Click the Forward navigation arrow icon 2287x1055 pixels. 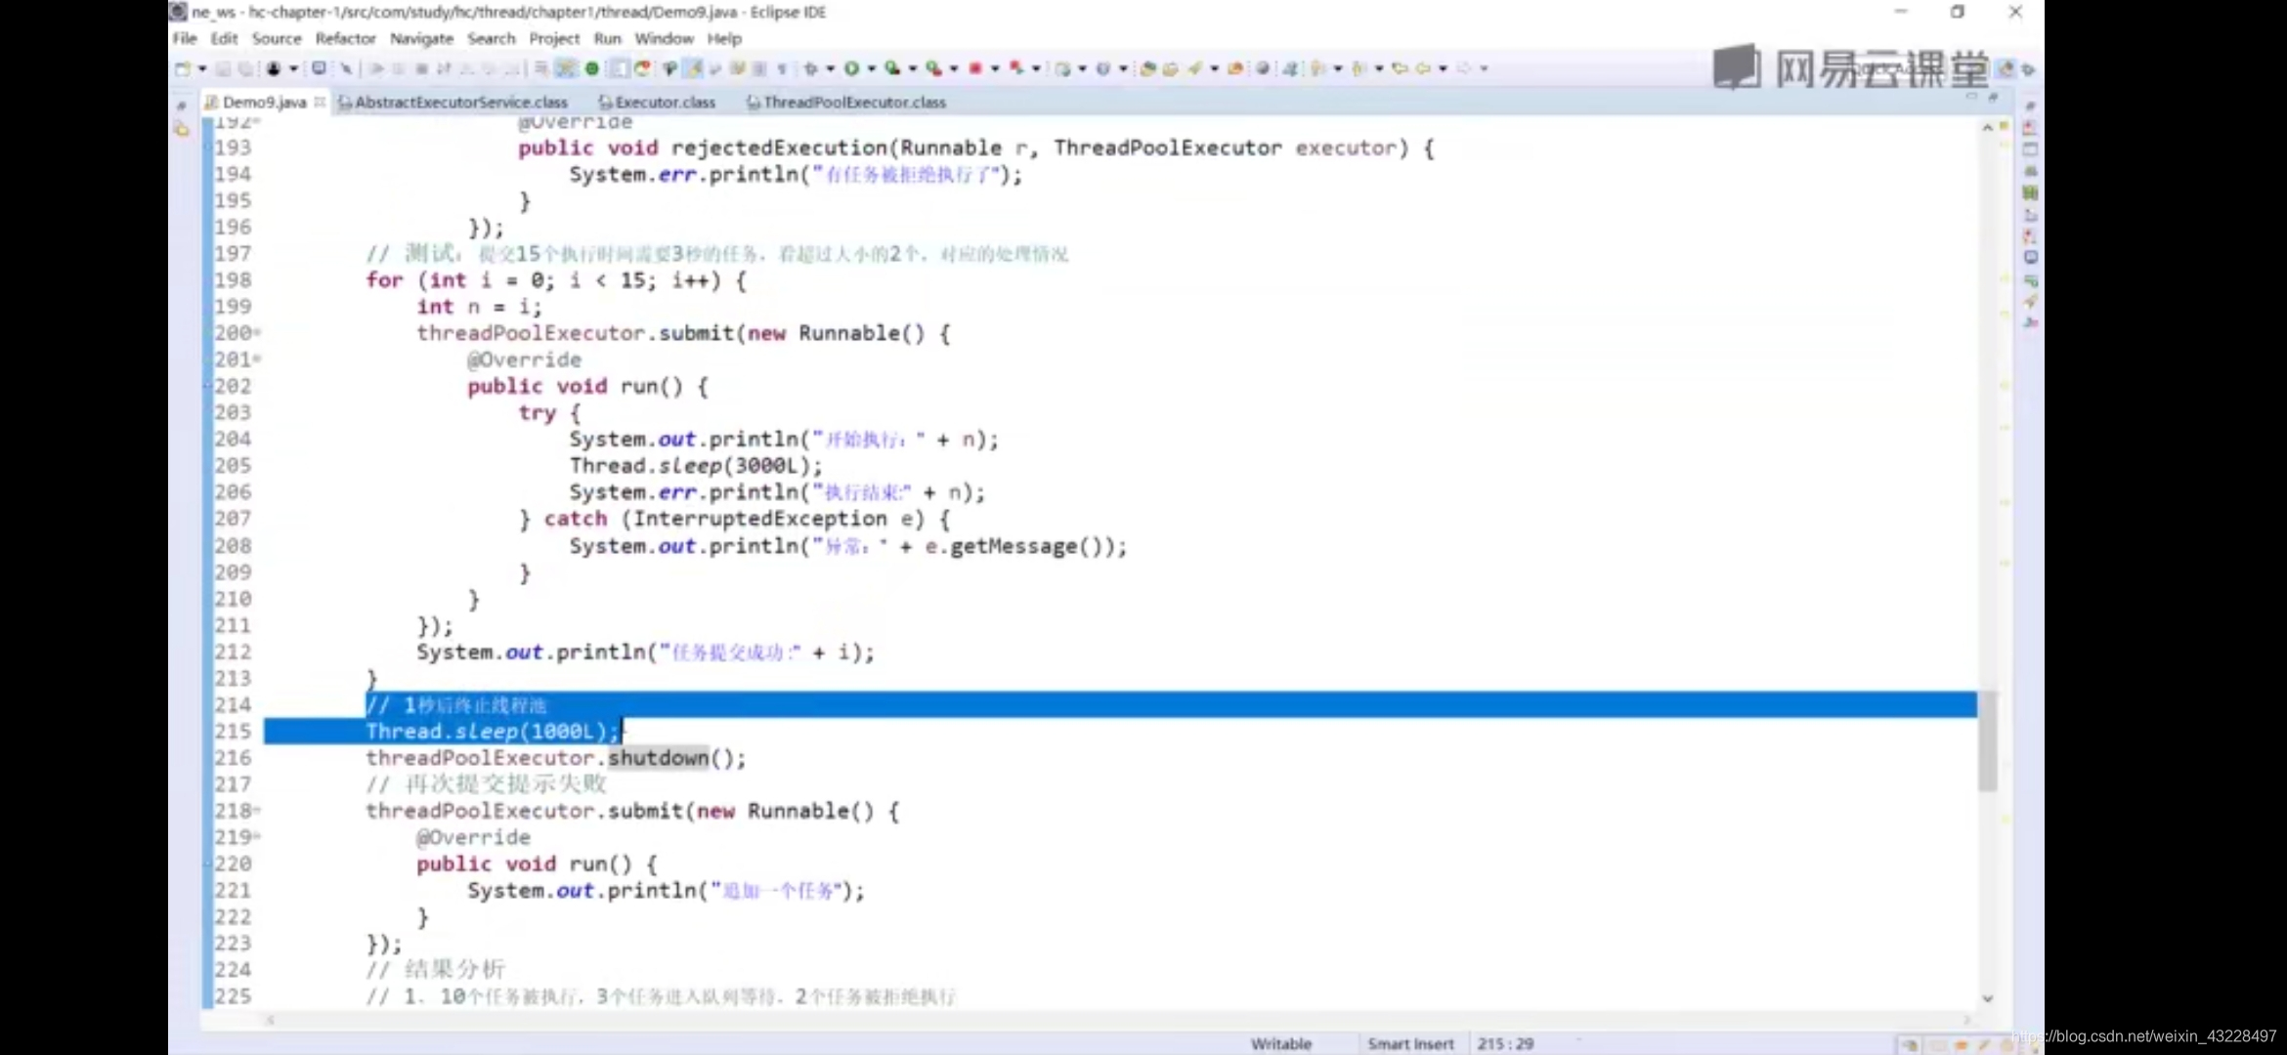click(x=1464, y=68)
